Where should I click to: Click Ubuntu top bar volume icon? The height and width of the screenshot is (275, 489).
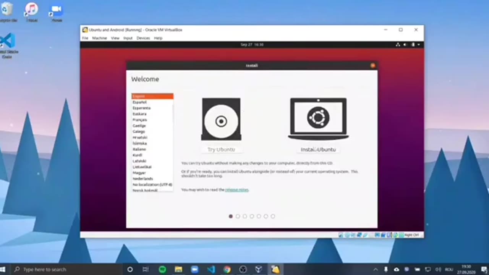point(405,45)
